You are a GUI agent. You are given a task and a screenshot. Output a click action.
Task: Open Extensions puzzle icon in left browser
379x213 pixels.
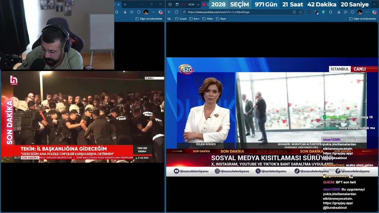(117, 12)
